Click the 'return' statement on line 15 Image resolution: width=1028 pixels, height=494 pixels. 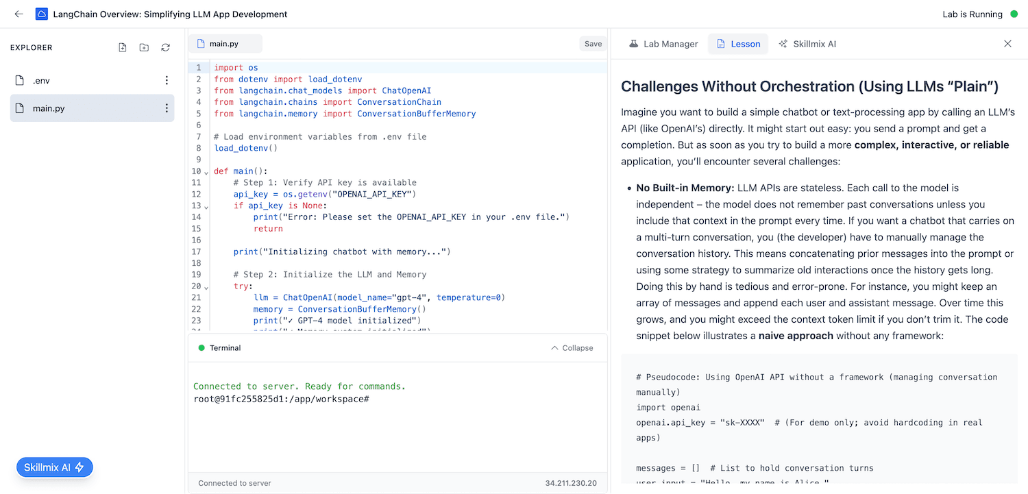point(268,229)
